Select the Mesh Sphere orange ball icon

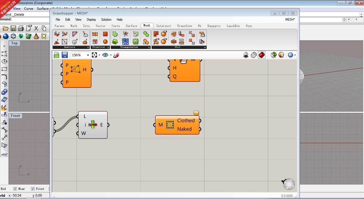(105, 42)
